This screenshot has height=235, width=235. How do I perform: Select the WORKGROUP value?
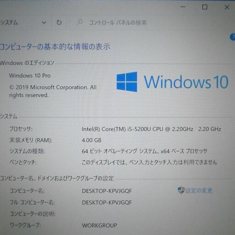[100, 225]
